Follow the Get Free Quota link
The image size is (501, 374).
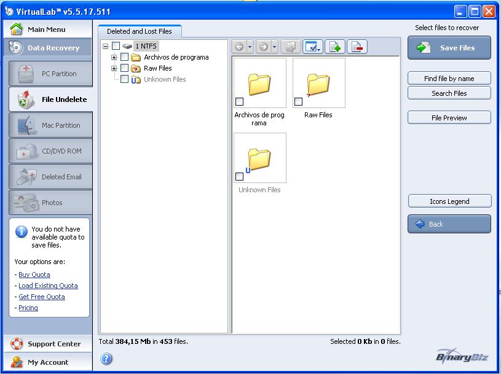click(x=42, y=297)
